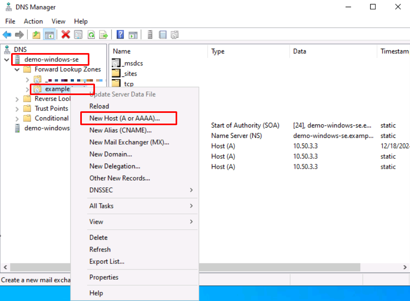Choose New Alias (CNAME) from context menu

click(120, 130)
